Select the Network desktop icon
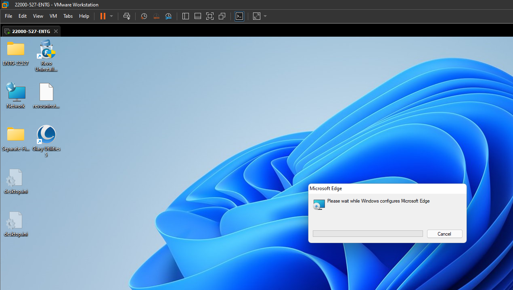The width and height of the screenshot is (513, 290). click(x=16, y=95)
